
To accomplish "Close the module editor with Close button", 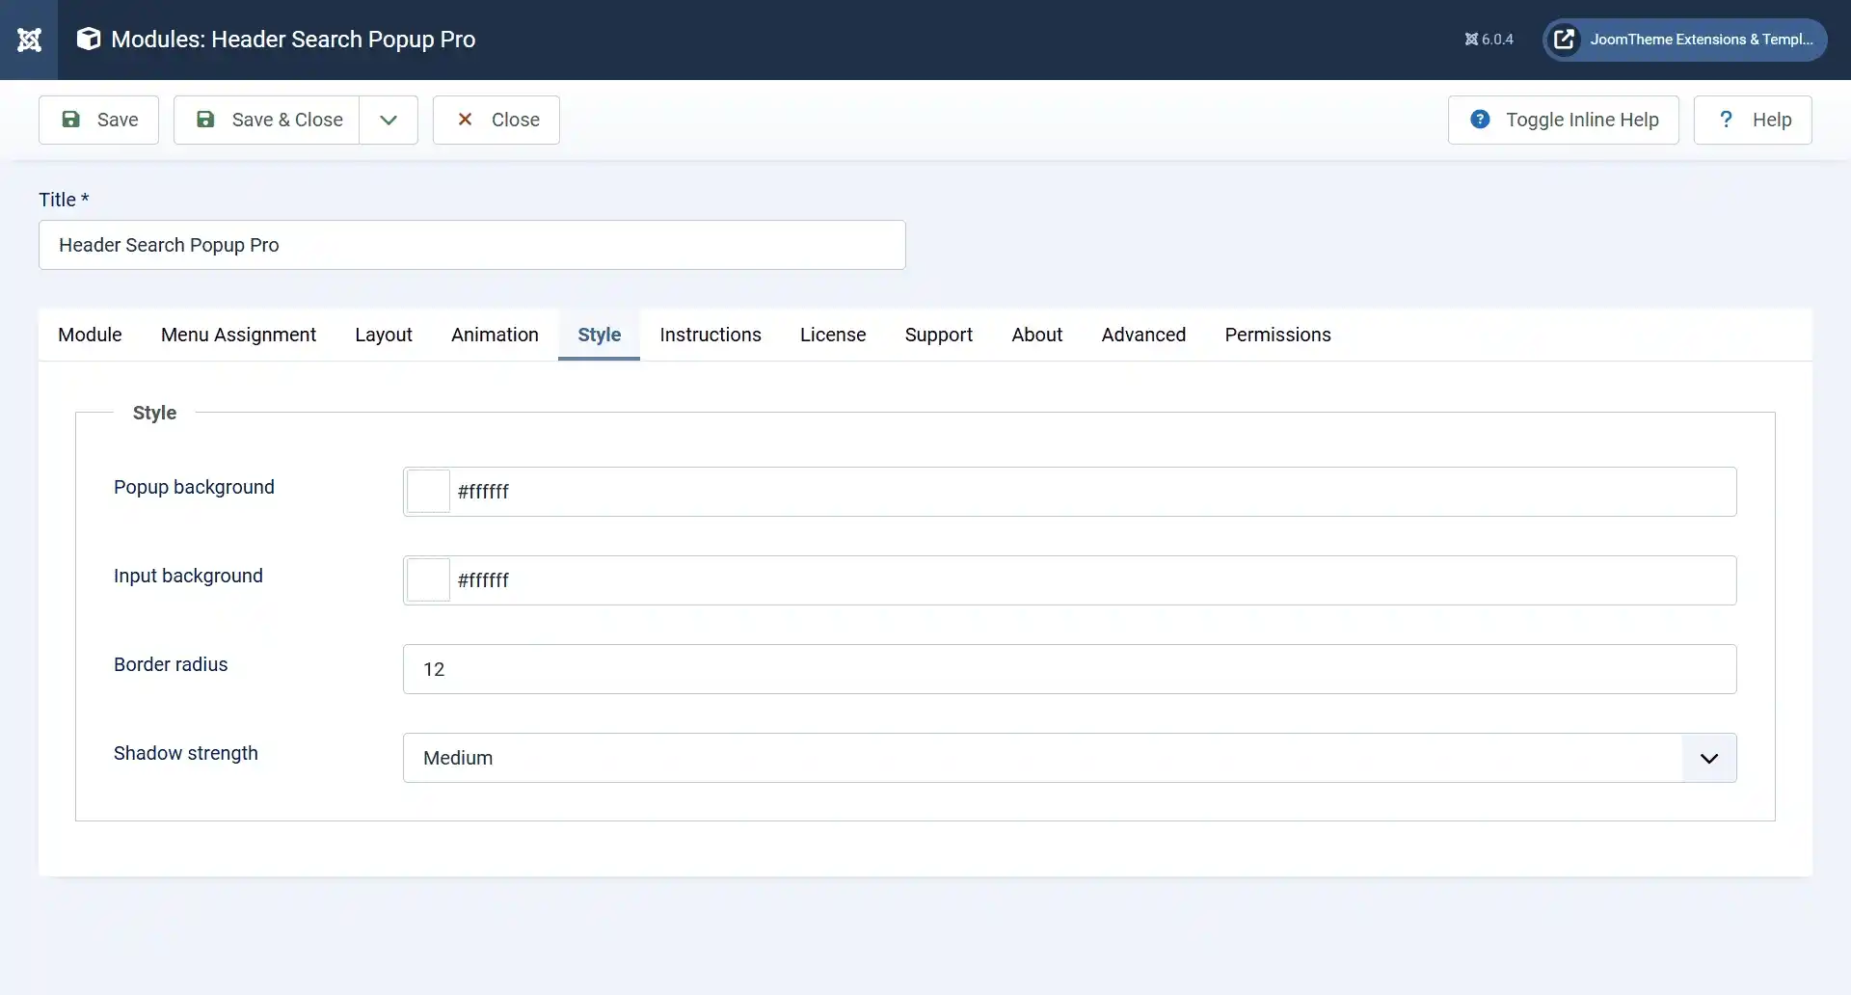I will pyautogui.click(x=496, y=120).
